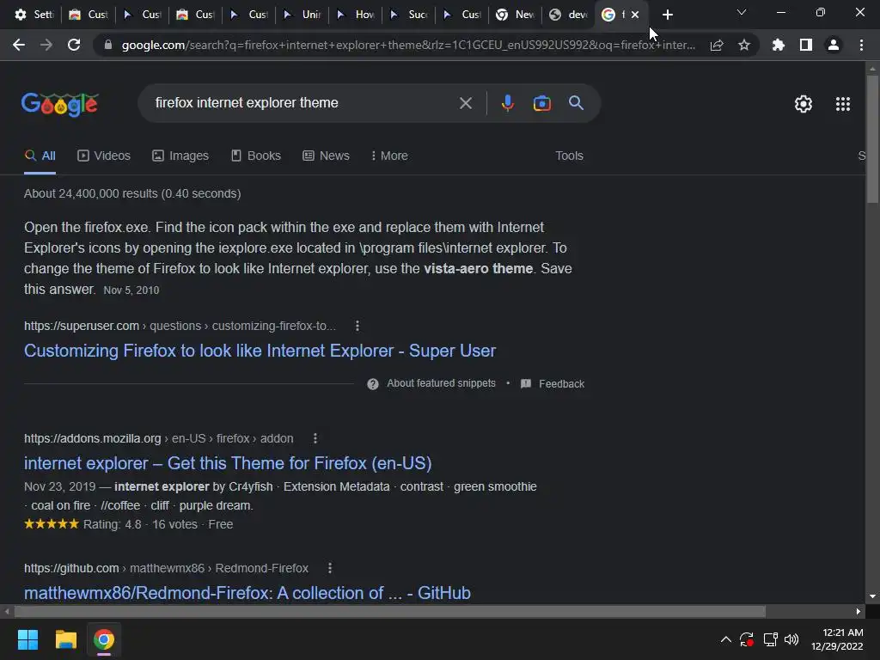Open the tab search chevron
Screen dimensions: 880x660
pyautogui.click(x=742, y=12)
